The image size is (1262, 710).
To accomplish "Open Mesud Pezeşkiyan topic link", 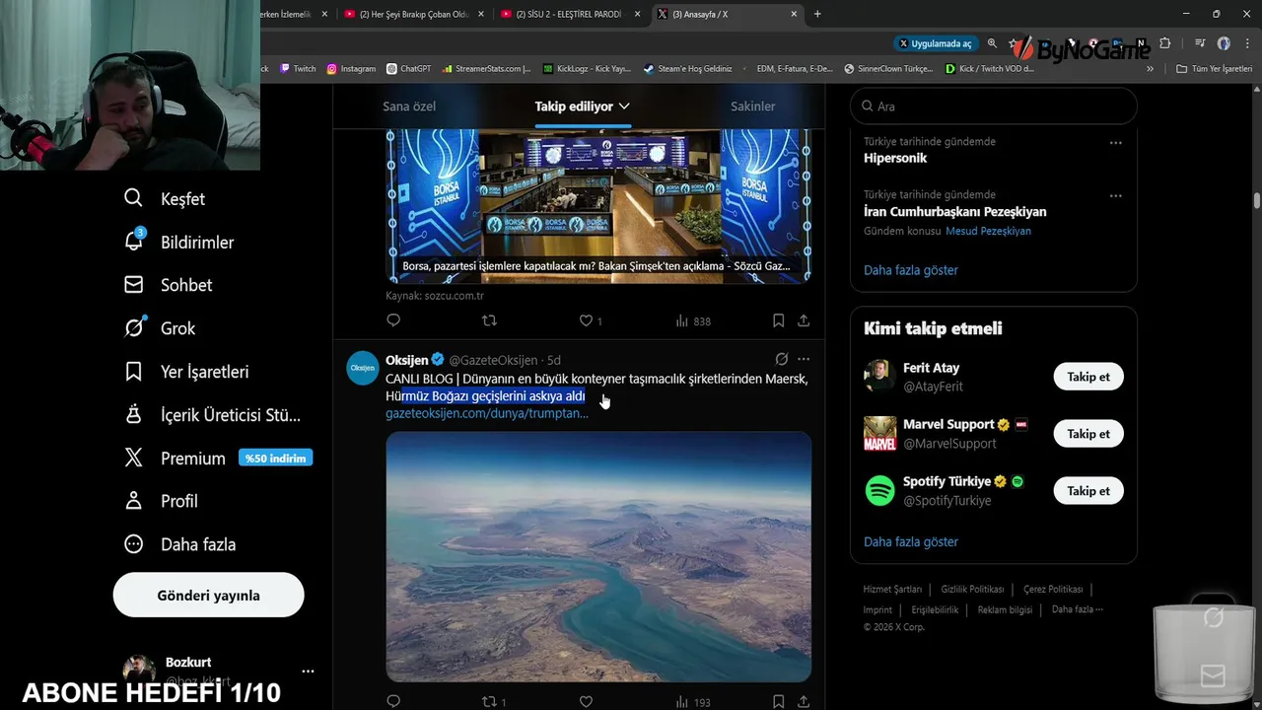I will 988,231.
